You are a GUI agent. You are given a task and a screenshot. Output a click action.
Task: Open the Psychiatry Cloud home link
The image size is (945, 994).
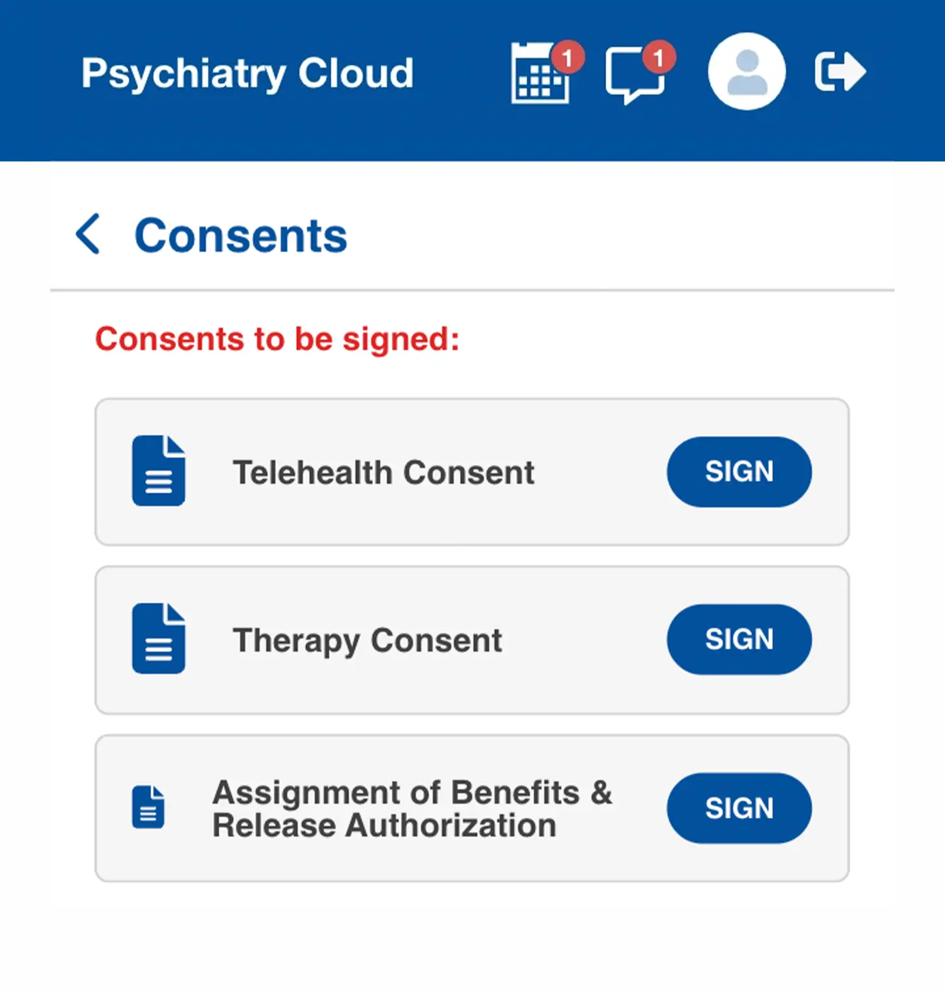point(246,72)
